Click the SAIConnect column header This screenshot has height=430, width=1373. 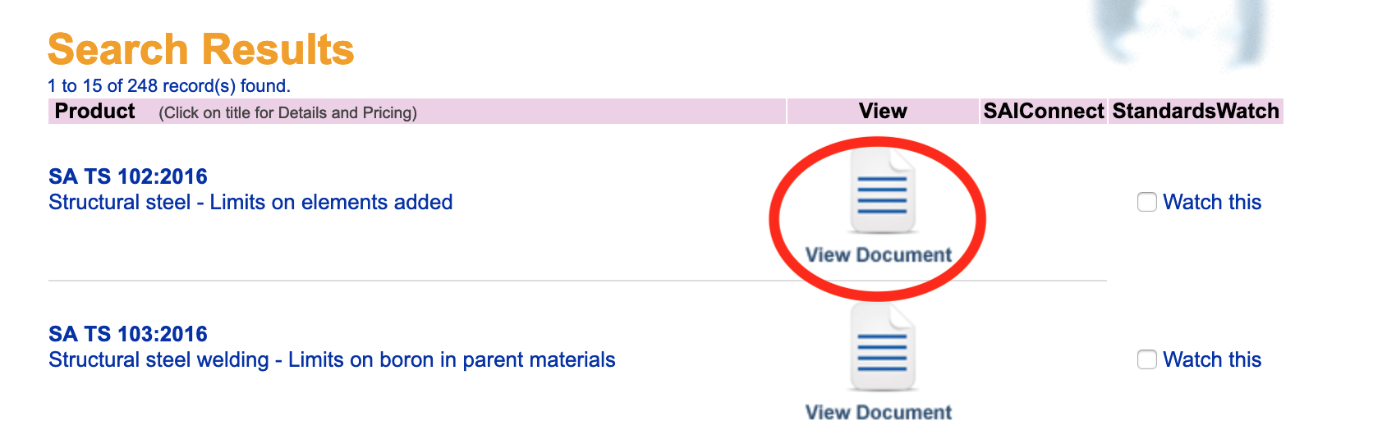coord(1044,111)
